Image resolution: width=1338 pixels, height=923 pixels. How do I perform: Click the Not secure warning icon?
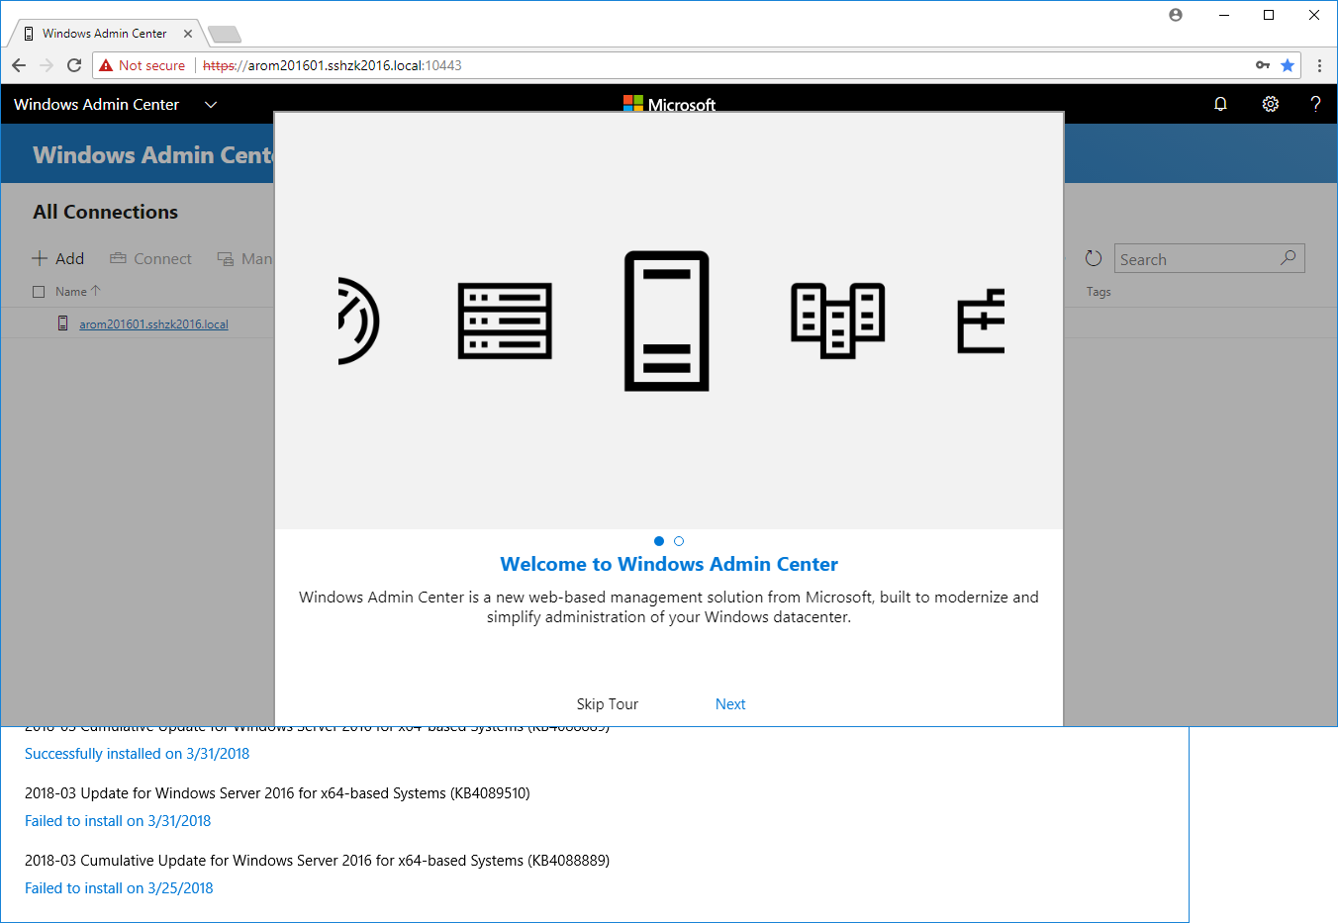(106, 65)
